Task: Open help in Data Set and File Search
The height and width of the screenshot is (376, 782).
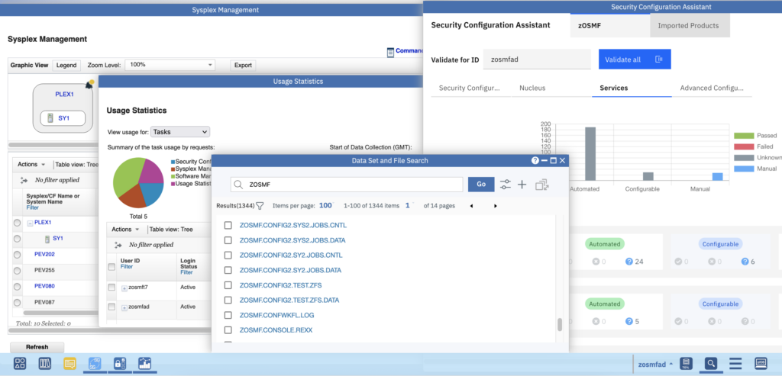Action: click(535, 161)
